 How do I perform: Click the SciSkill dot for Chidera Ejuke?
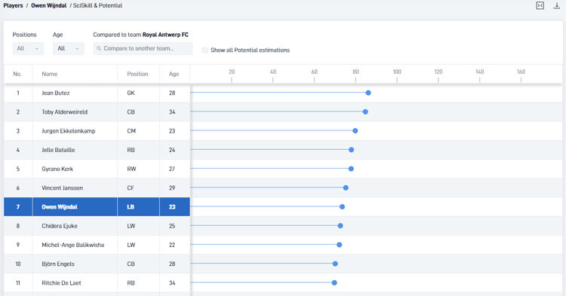(340, 226)
